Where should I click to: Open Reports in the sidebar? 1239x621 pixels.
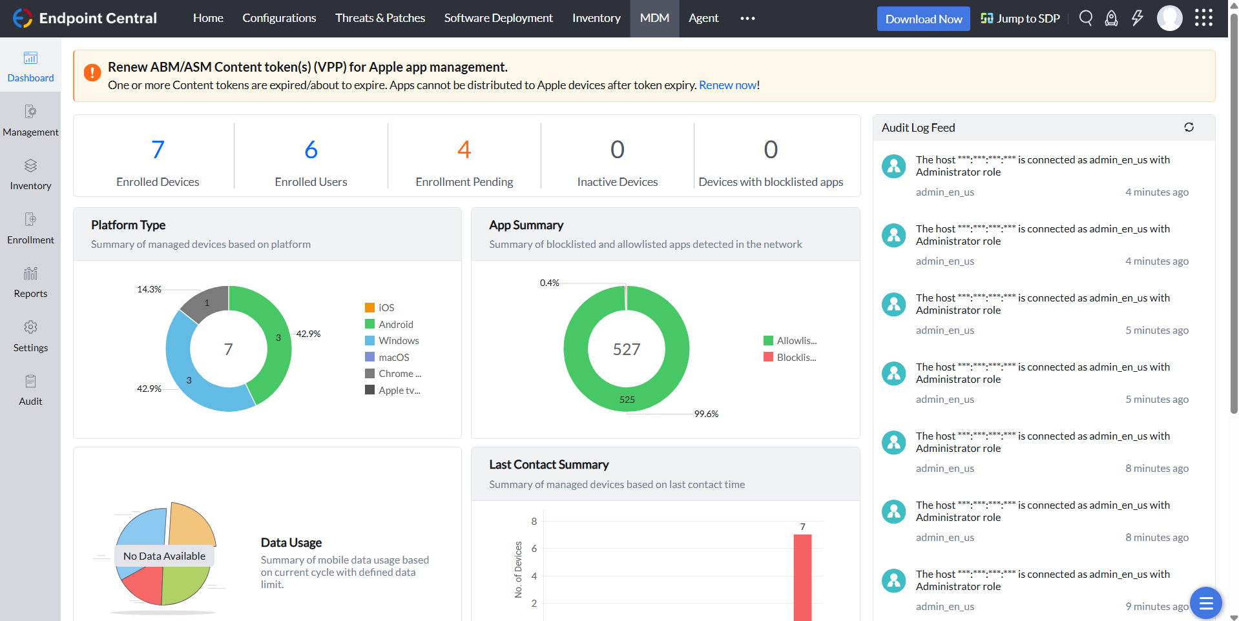pos(30,283)
